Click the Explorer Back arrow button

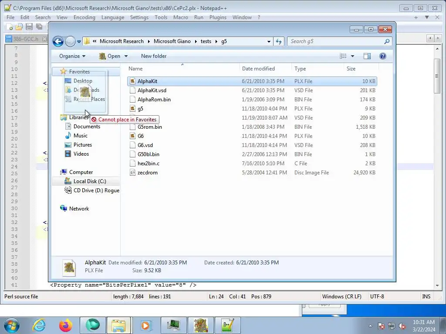point(58,41)
